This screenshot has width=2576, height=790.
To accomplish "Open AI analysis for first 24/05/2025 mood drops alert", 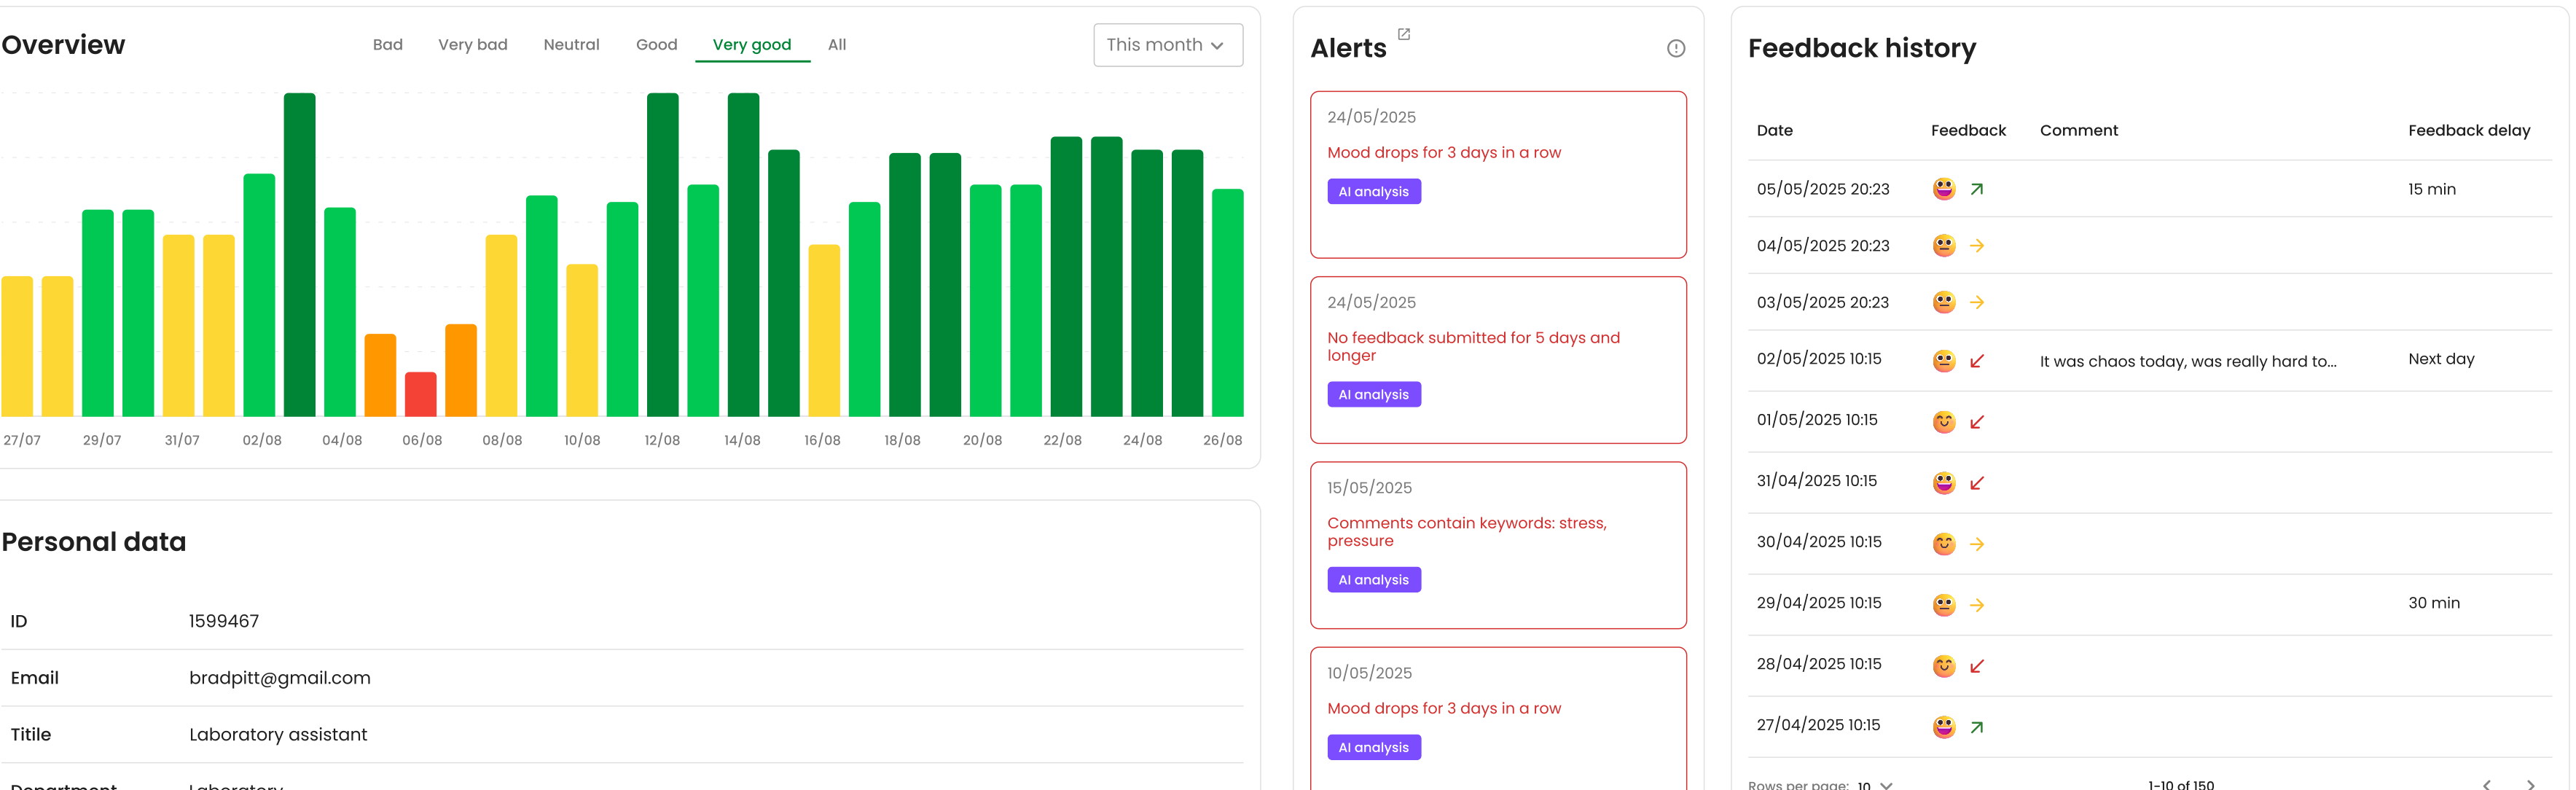I will click(x=1373, y=191).
